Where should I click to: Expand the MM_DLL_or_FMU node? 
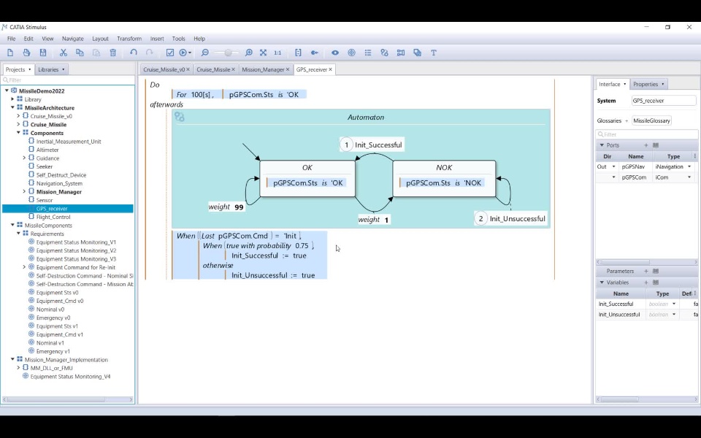point(18,368)
